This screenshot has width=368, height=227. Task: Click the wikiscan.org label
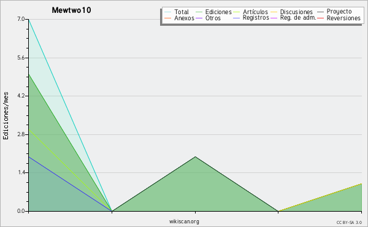point(184,221)
